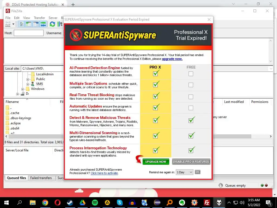Click the 'Click here to activate' link
This screenshot has width=277, height=208.
(104, 173)
